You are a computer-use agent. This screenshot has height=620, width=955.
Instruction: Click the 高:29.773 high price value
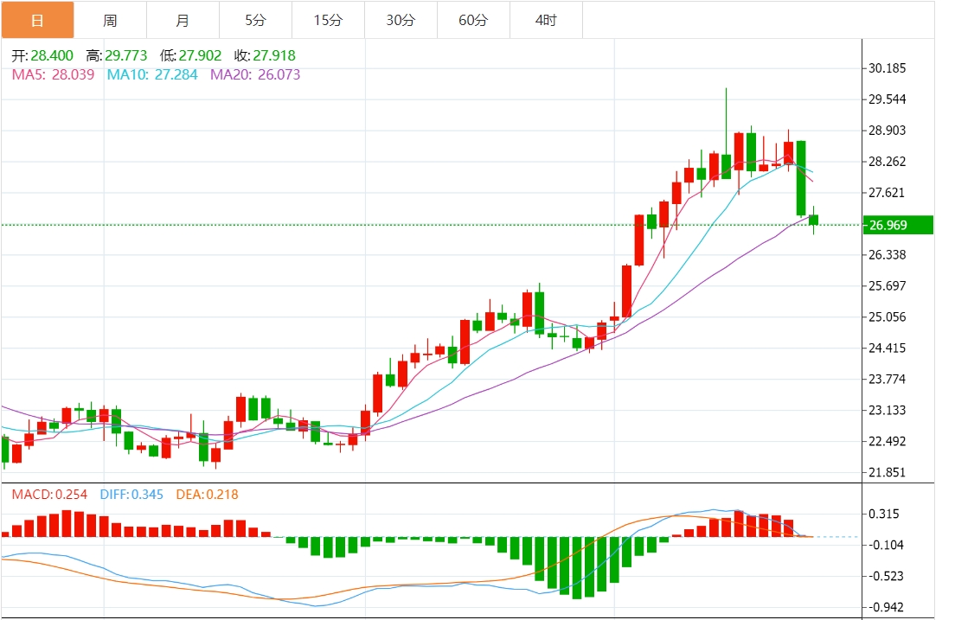coord(116,55)
